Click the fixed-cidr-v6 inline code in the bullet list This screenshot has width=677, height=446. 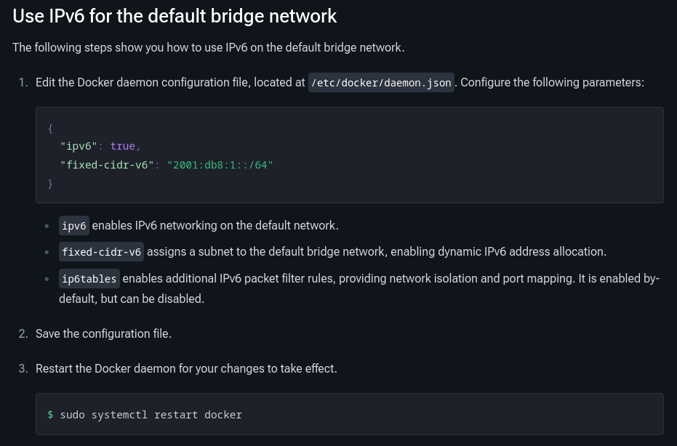(x=101, y=252)
